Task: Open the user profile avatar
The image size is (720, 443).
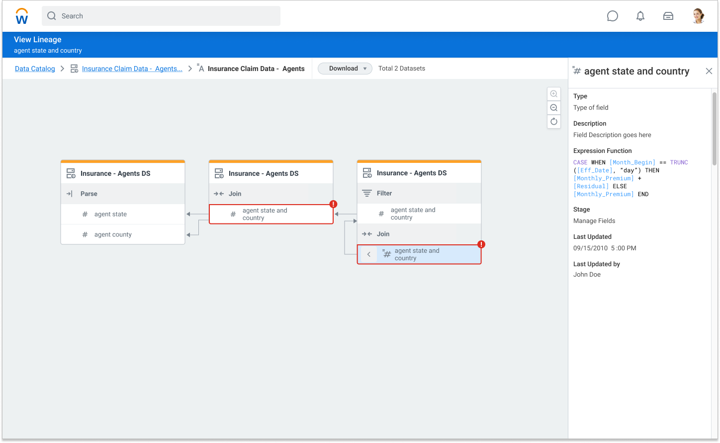Action: tap(698, 16)
